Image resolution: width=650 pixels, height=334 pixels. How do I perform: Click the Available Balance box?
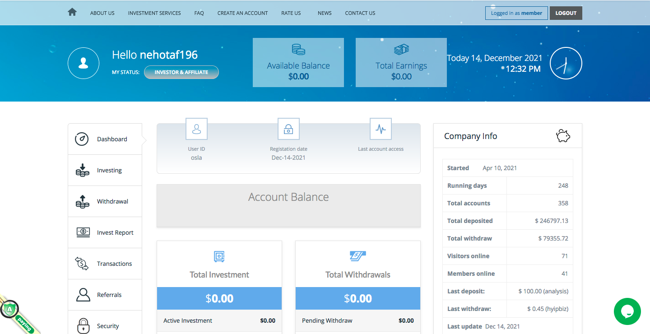click(298, 62)
